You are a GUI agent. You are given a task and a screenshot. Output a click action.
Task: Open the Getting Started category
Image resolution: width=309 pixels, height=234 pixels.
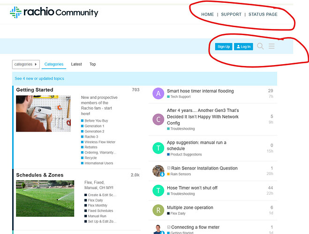click(35, 90)
